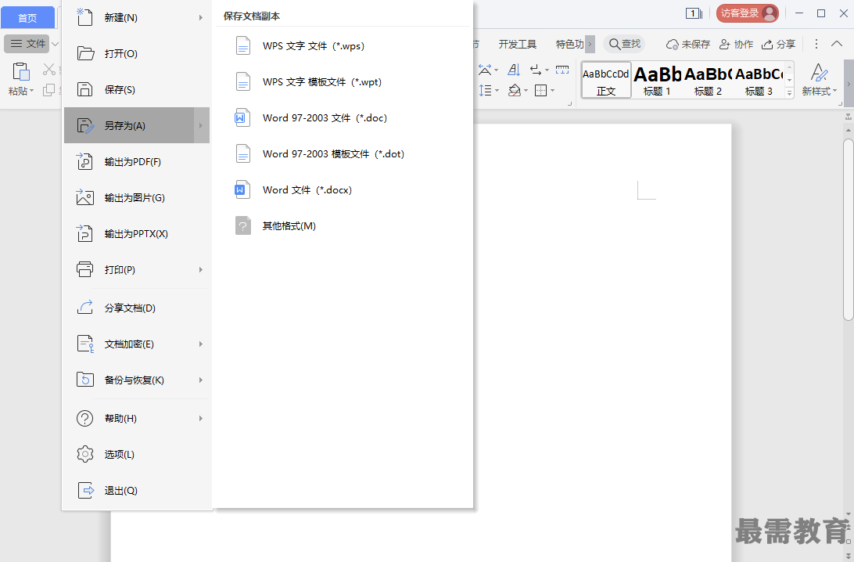Open 选项(L) options settings

click(x=137, y=454)
